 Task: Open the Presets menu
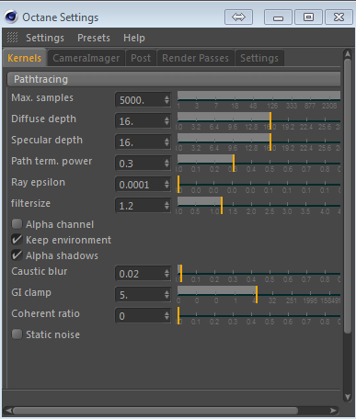94,38
